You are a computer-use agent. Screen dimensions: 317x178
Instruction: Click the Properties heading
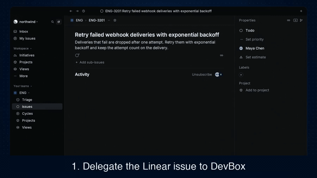pyautogui.click(x=247, y=20)
